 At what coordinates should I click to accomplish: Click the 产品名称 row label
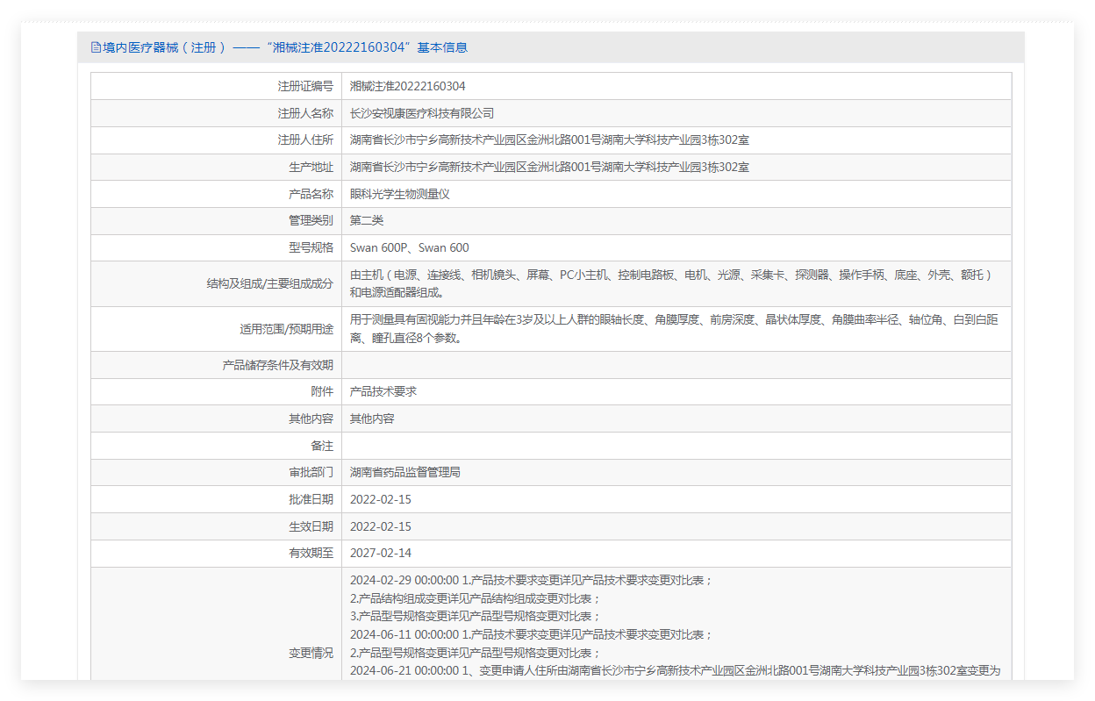pos(311,194)
